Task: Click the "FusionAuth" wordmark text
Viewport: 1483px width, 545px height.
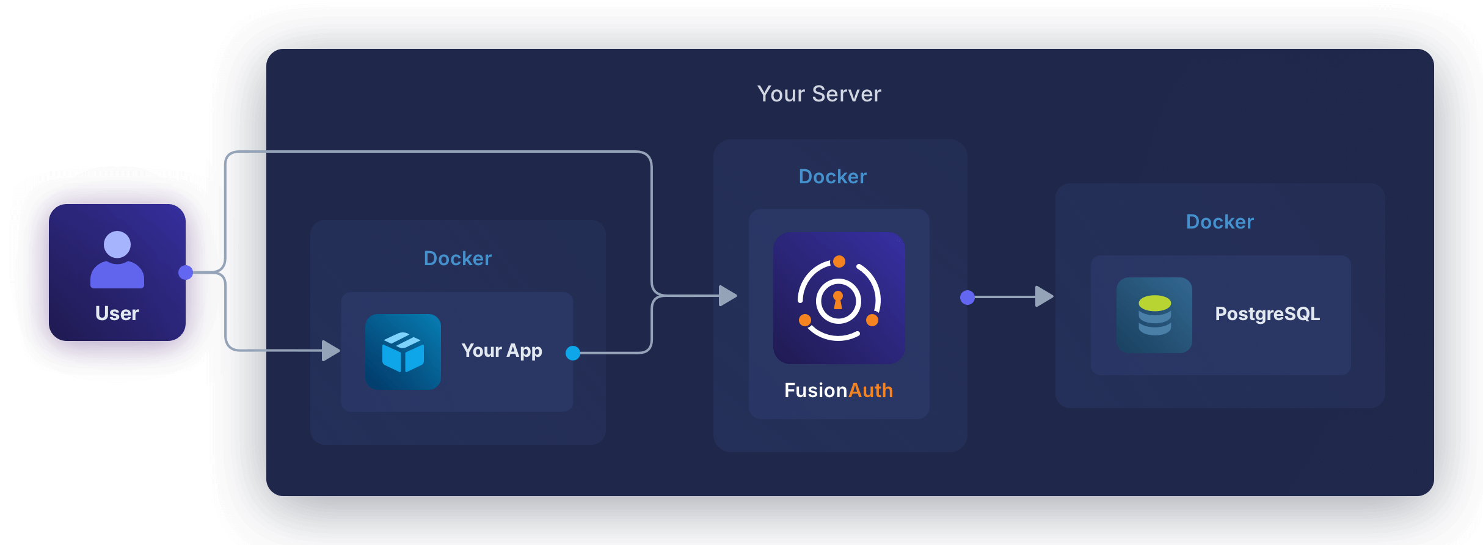Action: pyautogui.click(x=839, y=390)
